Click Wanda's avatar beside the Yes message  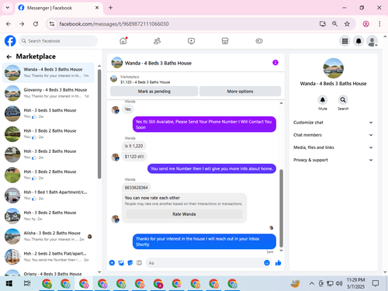point(116,109)
